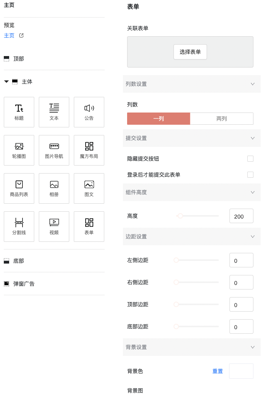Click the 弹窗广告 popup ad icon

click(x=6, y=284)
